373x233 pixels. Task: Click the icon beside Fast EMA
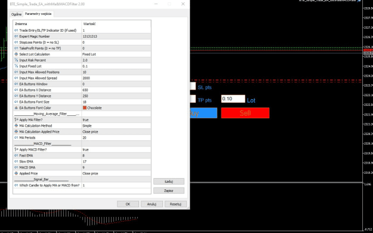click(x=16, y=155)
